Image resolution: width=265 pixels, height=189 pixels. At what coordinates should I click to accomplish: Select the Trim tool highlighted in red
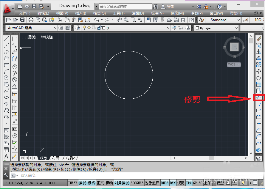(x=259, y=97)
